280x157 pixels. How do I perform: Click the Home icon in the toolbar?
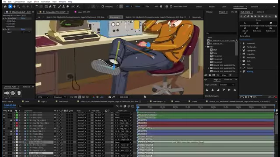[5, 7]
